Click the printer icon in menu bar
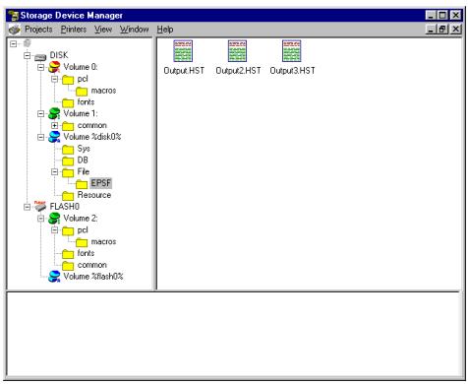This screenshot has height=384, width=468. (15, 30)
